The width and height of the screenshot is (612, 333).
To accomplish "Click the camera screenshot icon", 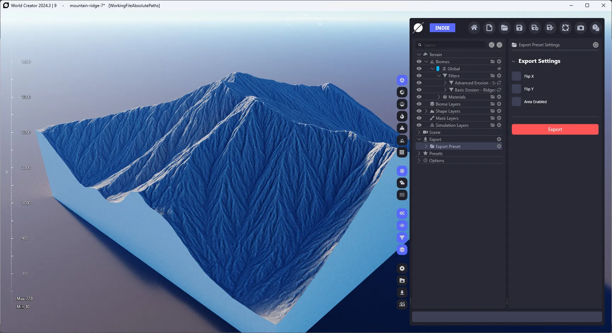I will tap(580, 28).
